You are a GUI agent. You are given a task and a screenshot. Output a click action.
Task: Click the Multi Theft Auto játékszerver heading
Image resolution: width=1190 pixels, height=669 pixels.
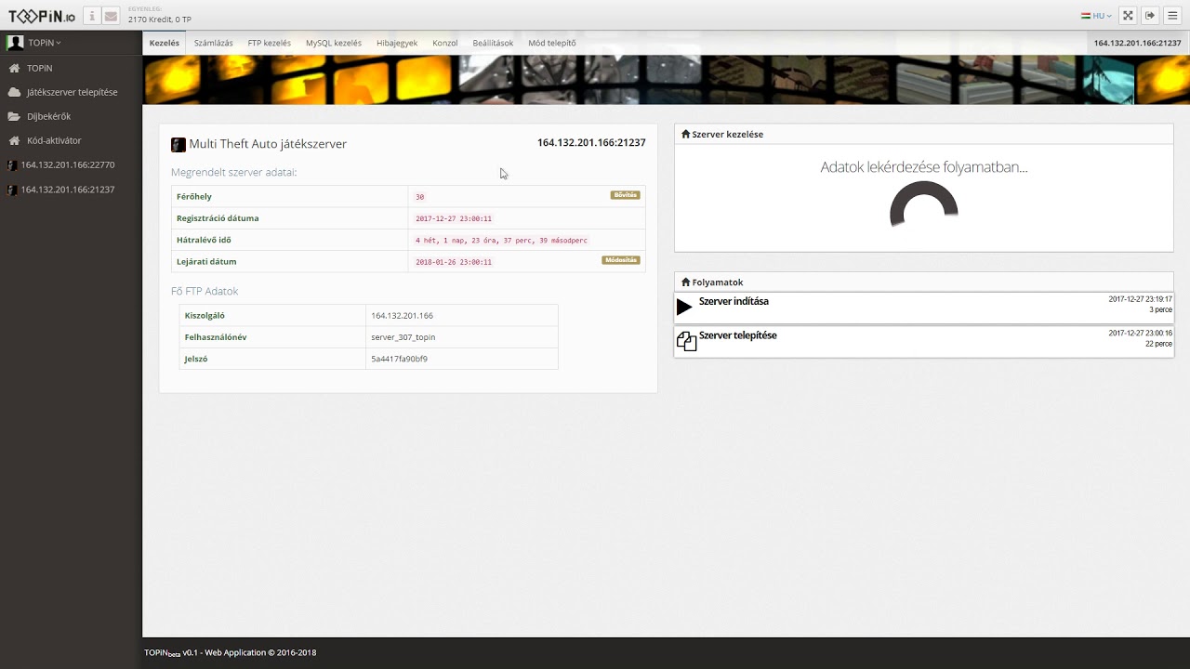click(268, 144)
